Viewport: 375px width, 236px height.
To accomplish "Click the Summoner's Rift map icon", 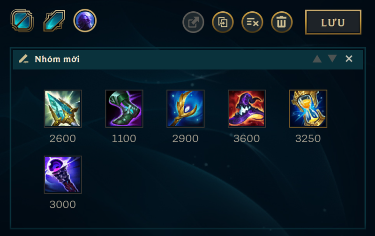I will [22, 21].
